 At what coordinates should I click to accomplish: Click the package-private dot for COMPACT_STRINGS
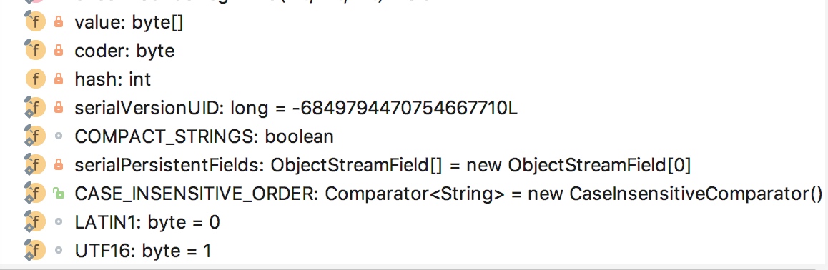[59, 136]
